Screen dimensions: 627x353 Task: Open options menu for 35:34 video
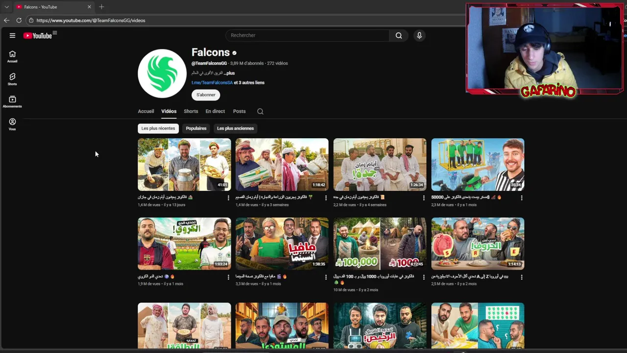point(521,198)
